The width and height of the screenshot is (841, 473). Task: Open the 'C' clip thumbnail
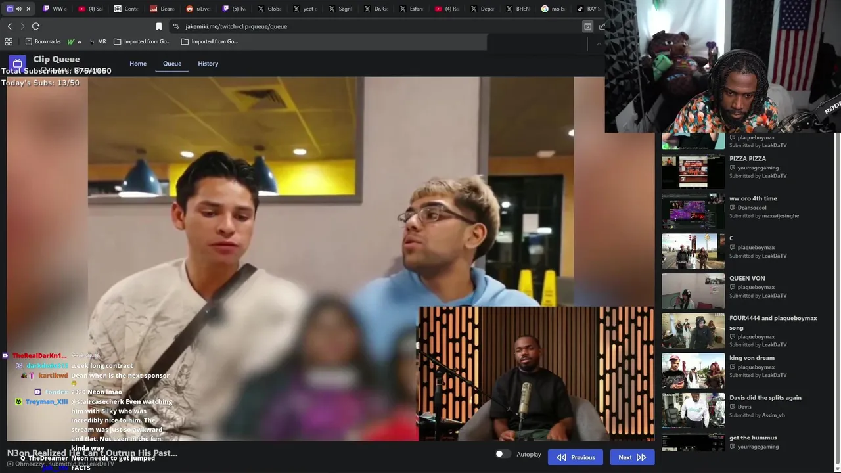pos(693,251)
